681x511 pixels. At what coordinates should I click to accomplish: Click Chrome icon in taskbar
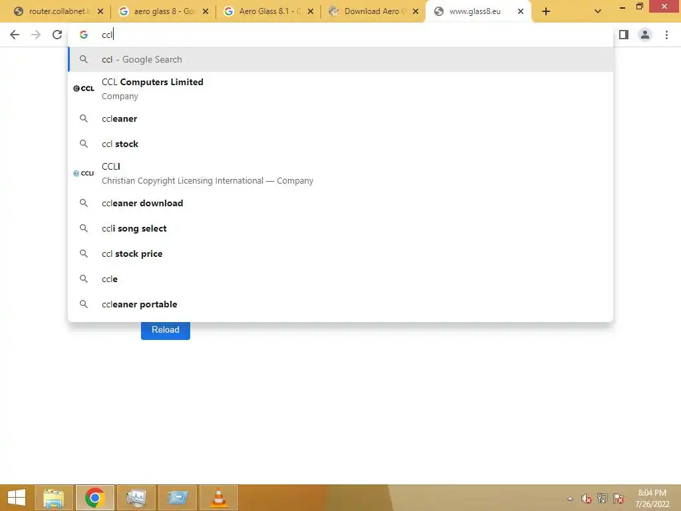(x=94, y=498)
